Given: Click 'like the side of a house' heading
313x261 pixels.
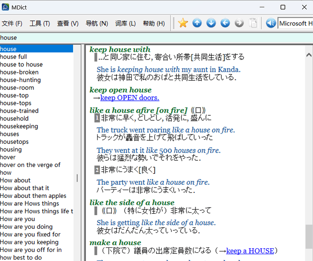Looking at the screenshot, I should pyautogui.click(x=132, y=202).
